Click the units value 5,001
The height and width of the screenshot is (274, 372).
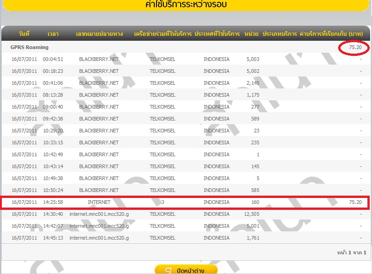pos(253,226)
